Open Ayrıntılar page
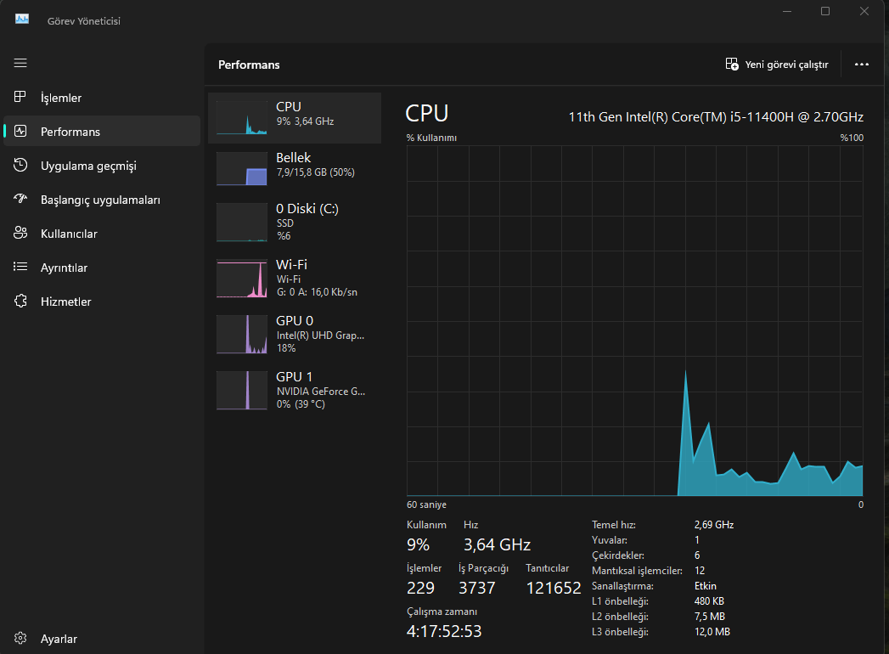The height and width of the screenshot is (654, 889). [x=102, y=268]
